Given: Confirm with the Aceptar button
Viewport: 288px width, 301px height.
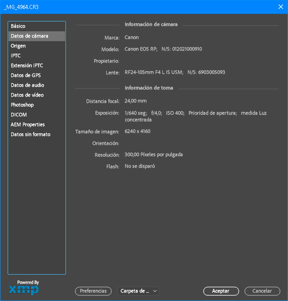Looking at the screenshot, I should [x=221, y=291].
